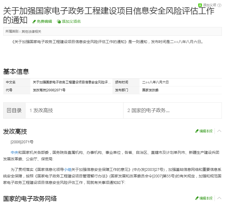Collapse the 国家的电子政务网络 section chevron
This screenshot has height=202, width=227.
click(220, 198)
